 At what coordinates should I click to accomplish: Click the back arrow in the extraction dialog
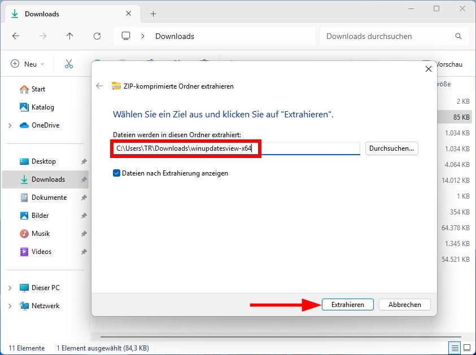99,86
